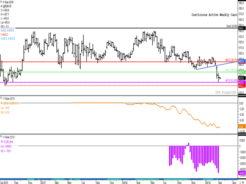The width and height of the screenshot is (246, 184).
Task: Click the magnifier icon in the top price pane
Action: (1, 2)
